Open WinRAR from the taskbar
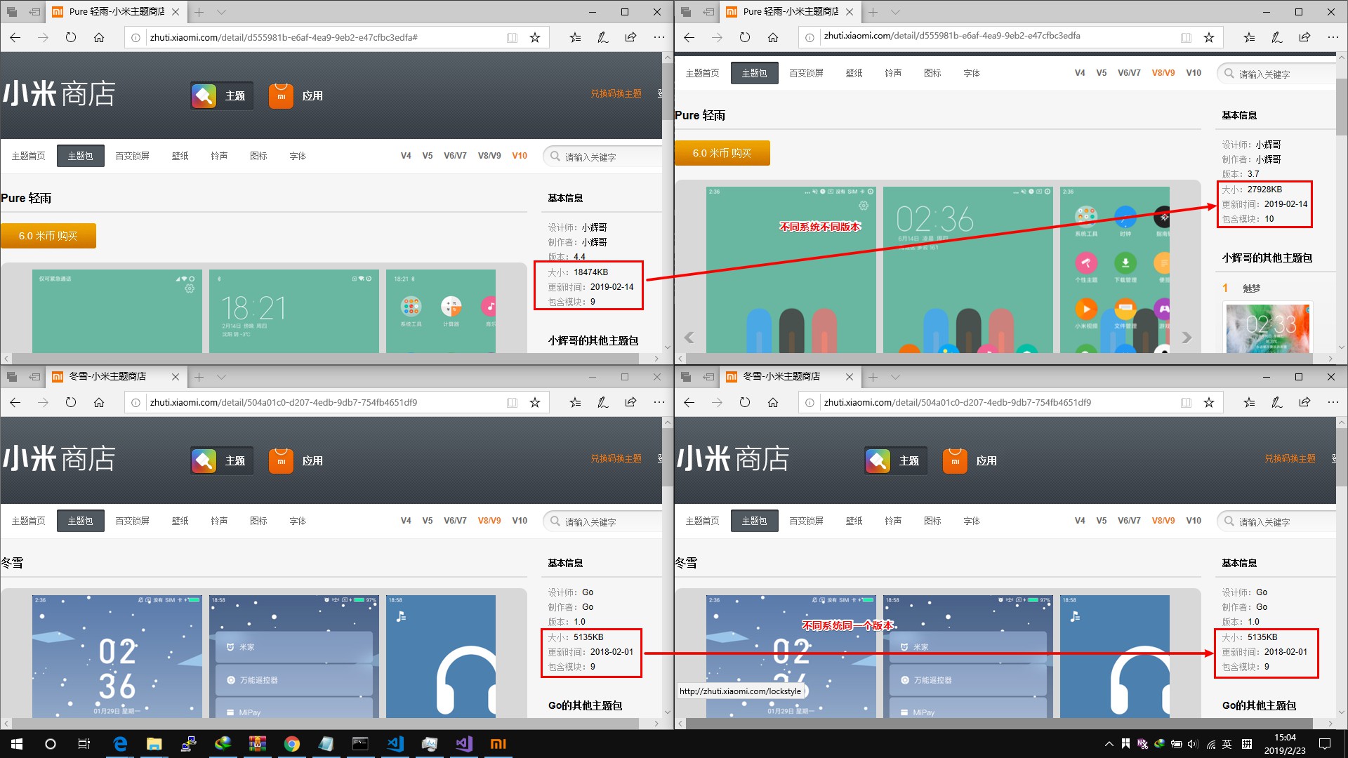The height and width of the screenshot is (758, 1348). (x=258, y=744)
